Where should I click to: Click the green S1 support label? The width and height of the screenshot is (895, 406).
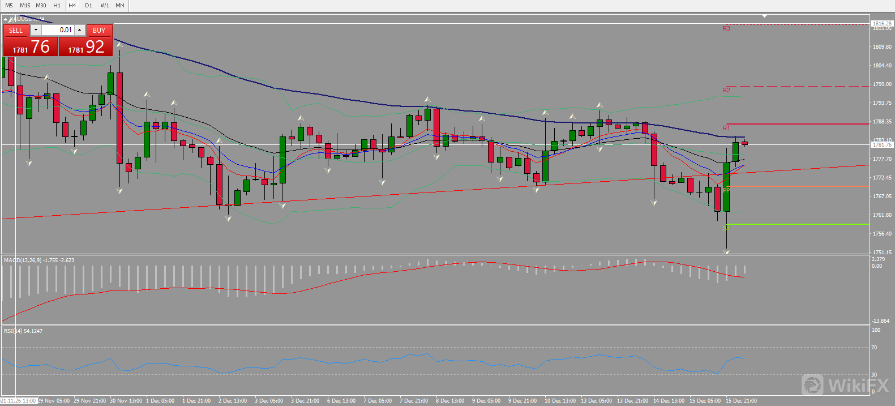[726, 228]
